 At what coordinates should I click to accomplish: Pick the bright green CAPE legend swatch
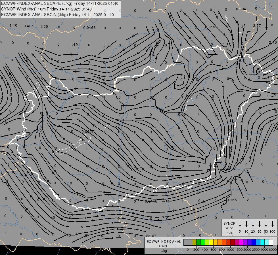[x=203, y=242]
